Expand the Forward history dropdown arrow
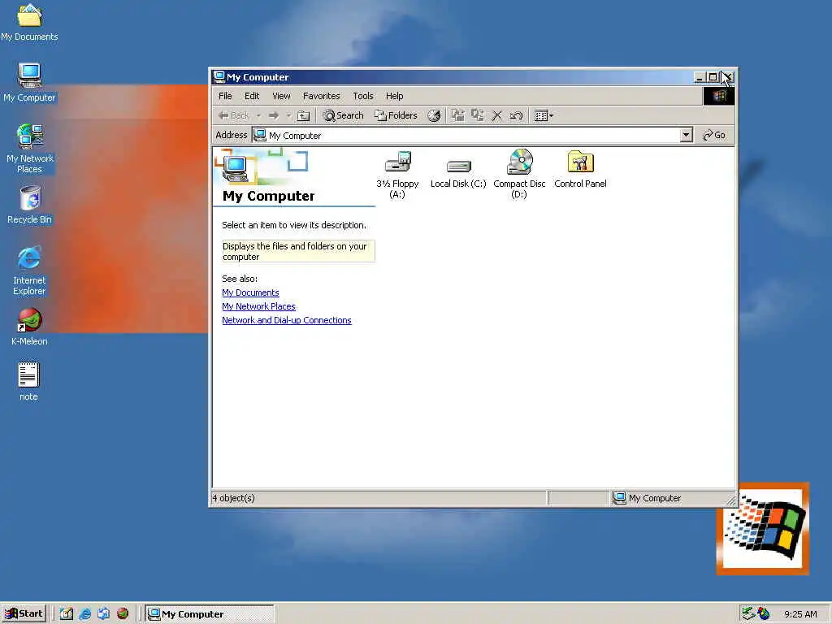832x624 pixels. click(288, 115)
